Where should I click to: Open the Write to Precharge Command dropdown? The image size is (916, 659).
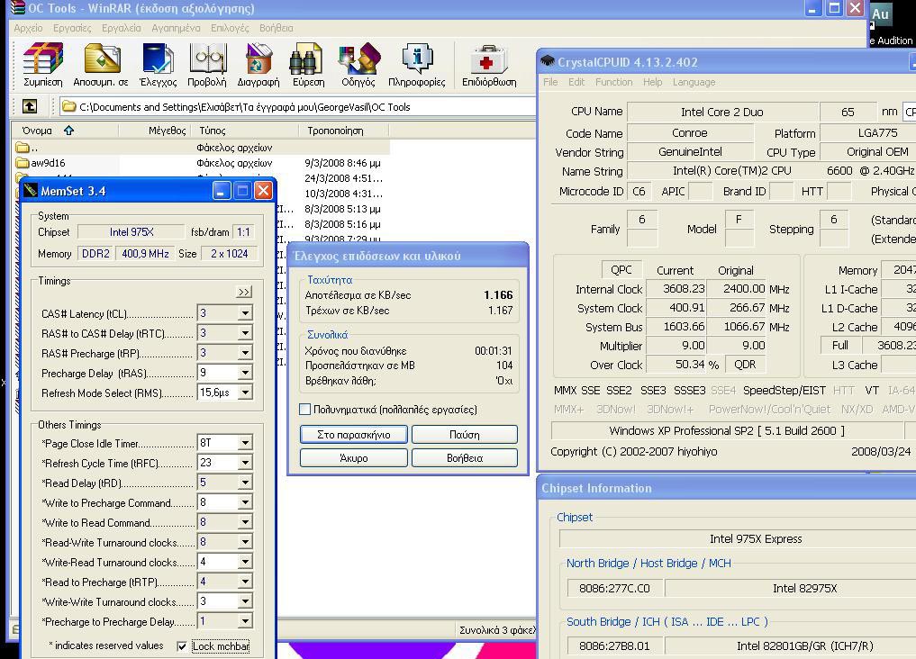pos(245,502)
